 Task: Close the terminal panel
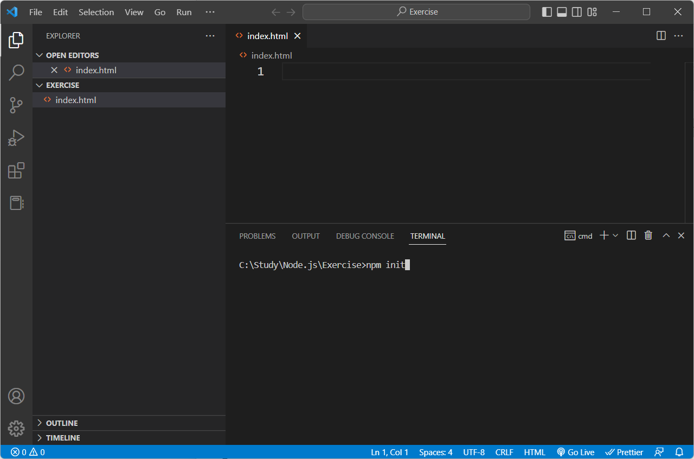tap(682, 235)
